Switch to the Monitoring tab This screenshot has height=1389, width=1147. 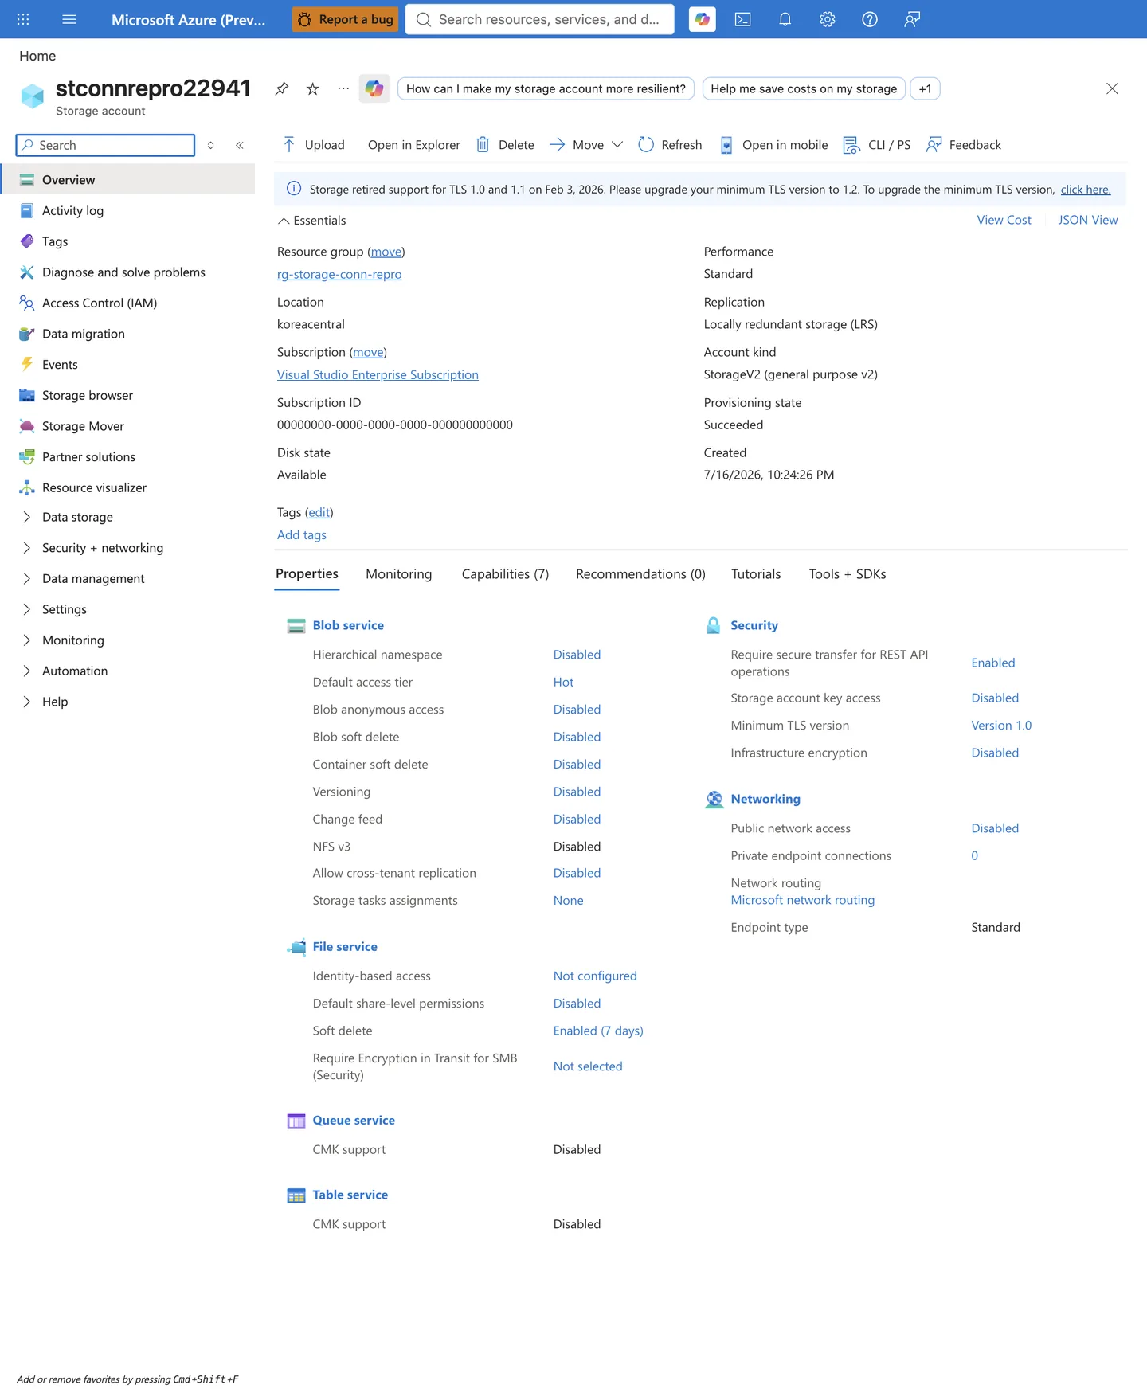click(x=398, y=573)
